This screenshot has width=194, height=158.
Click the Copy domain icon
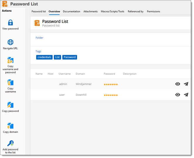[10, 126]
